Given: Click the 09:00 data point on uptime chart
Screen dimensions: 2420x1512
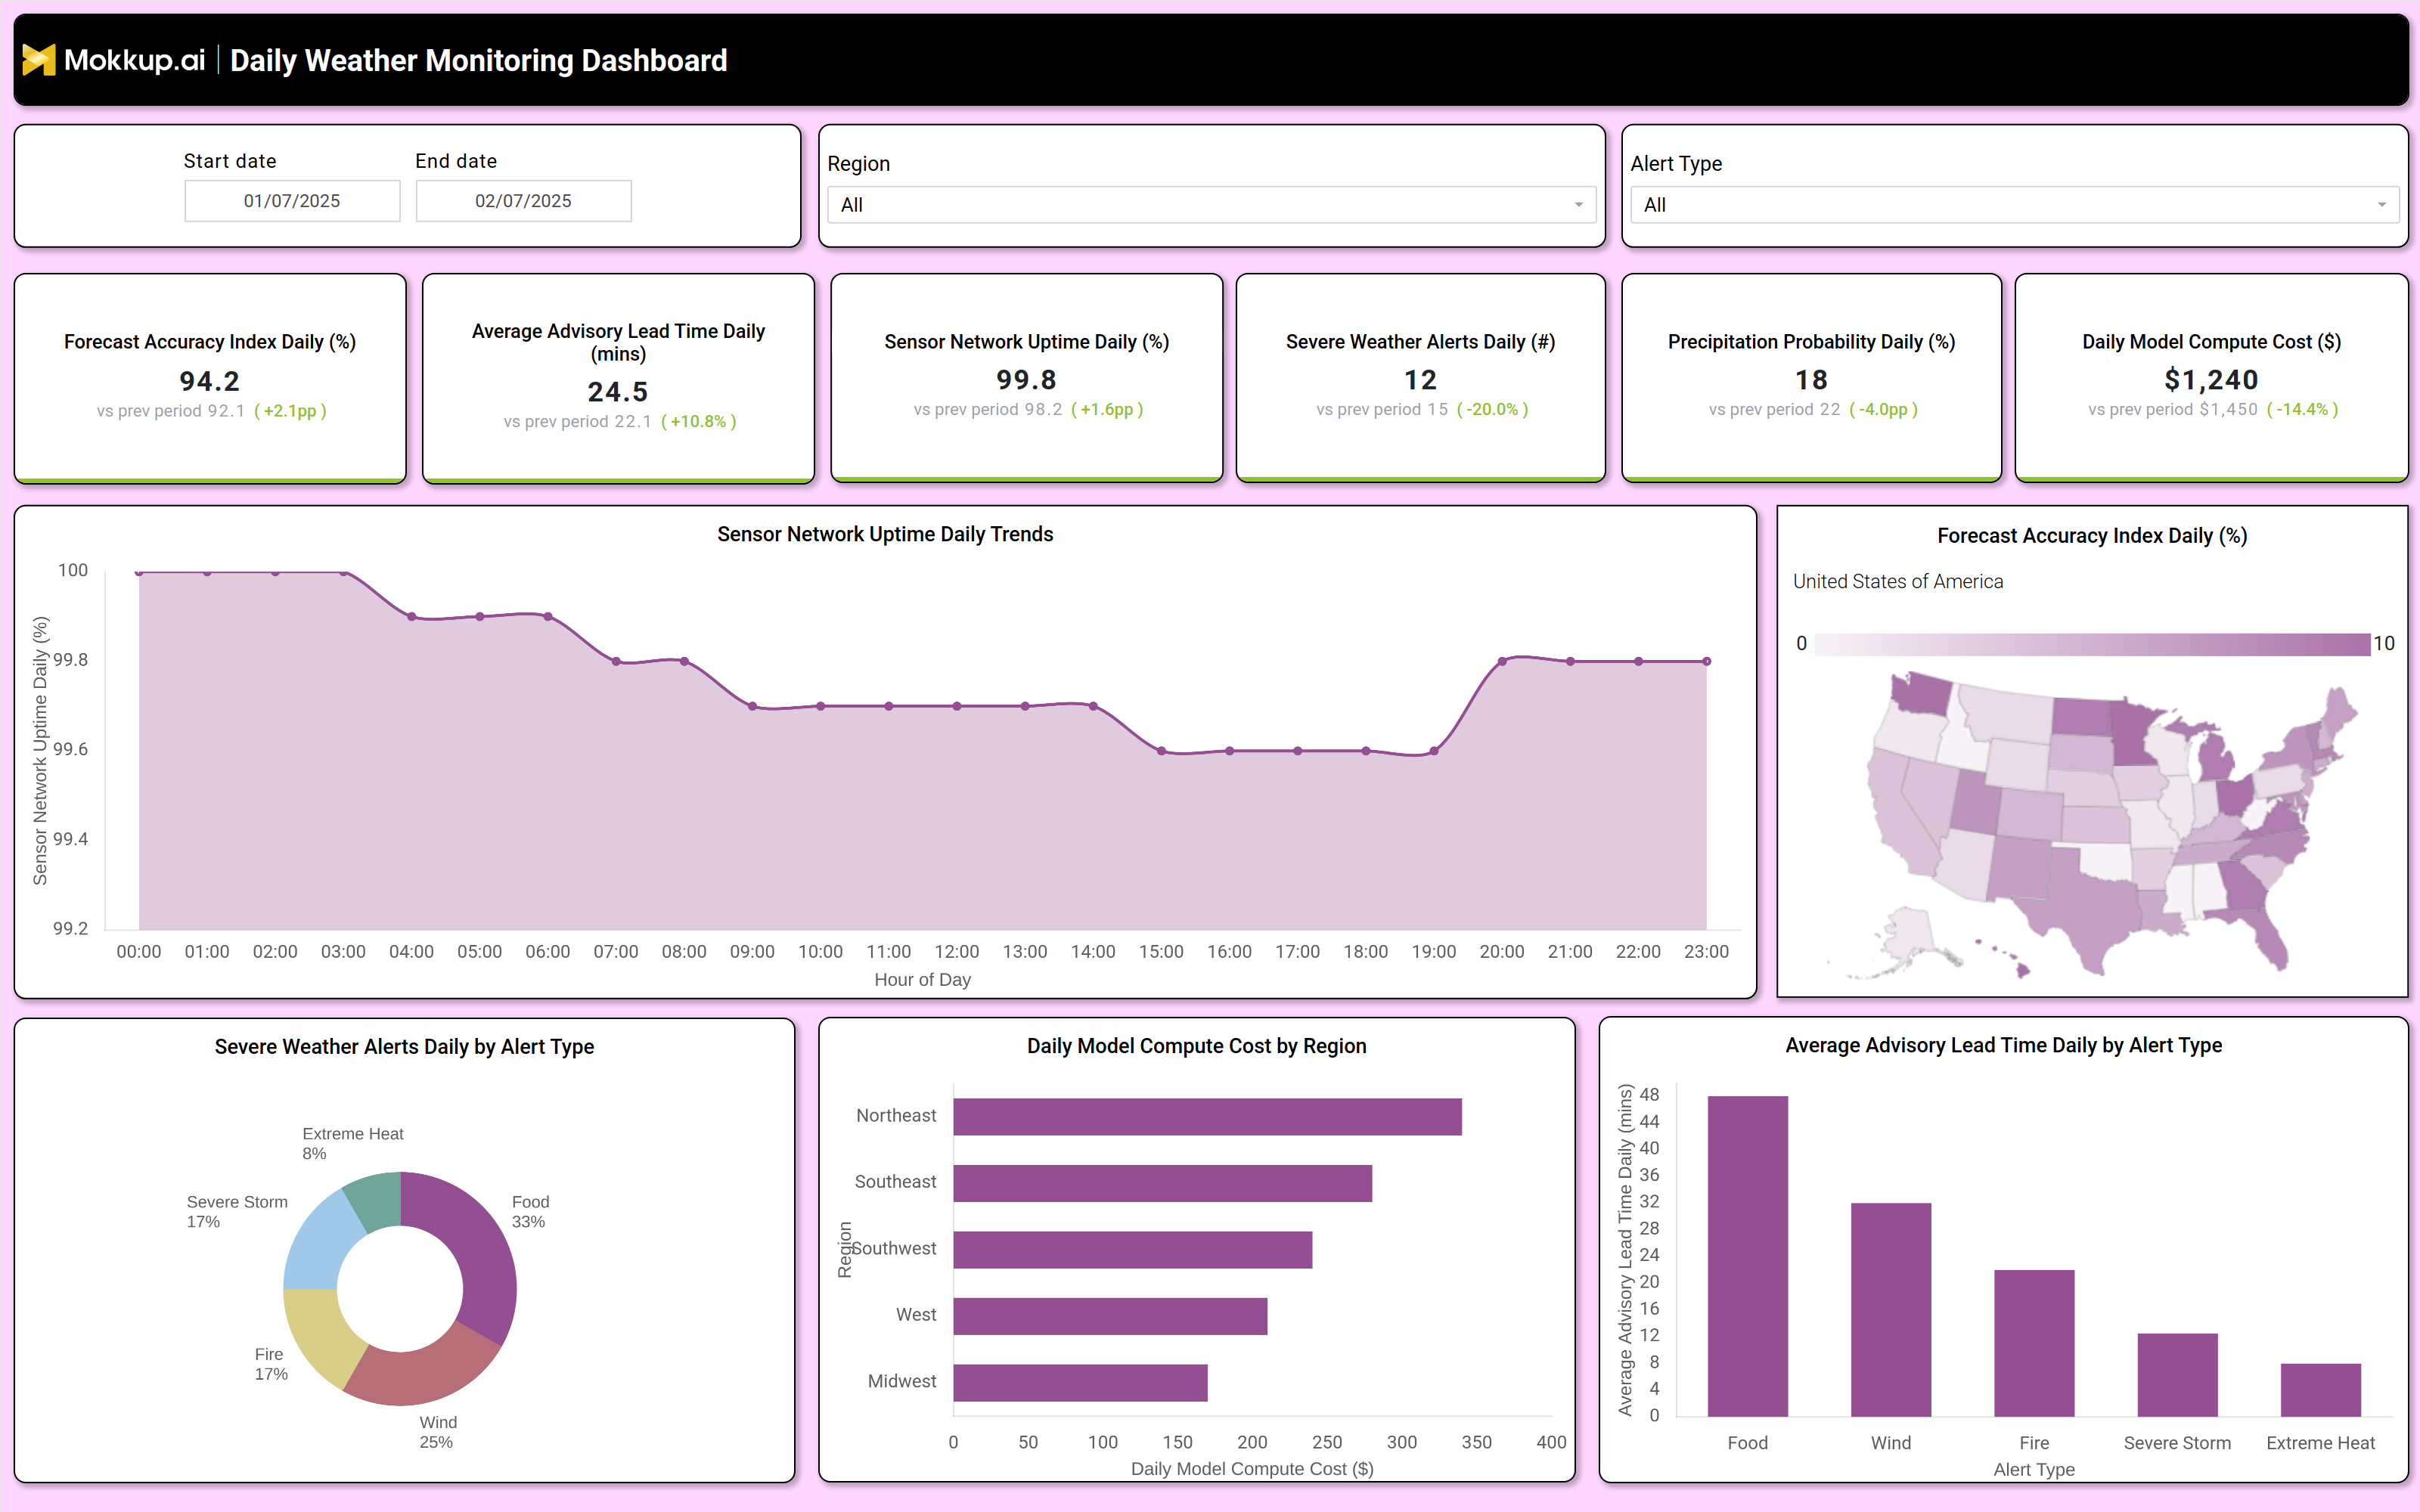Looking at the screenshot, I should point(753,706).
